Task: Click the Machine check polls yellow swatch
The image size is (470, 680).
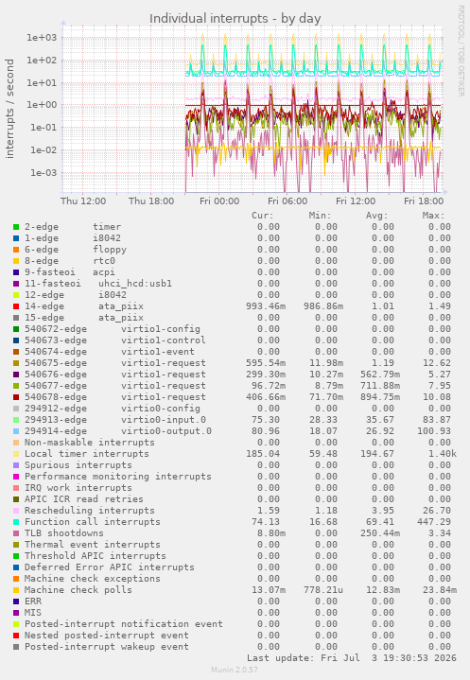Action: coord(16,590)
